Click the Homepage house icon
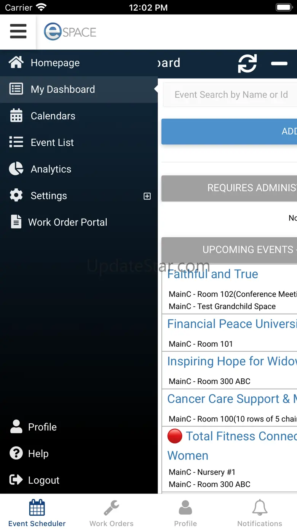Image resolution: width=297 pixels, height=529 pixels. click(x=16, y=63)
